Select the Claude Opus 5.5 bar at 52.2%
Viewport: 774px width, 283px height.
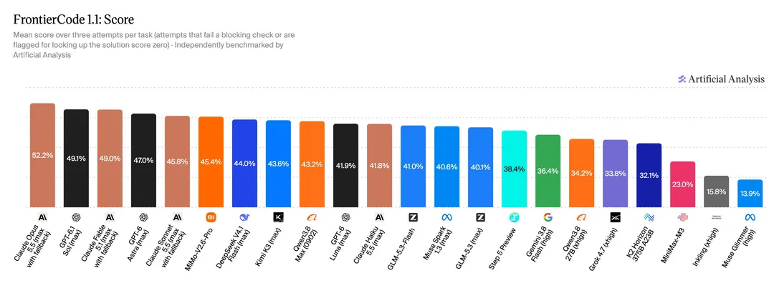[42, 155]
